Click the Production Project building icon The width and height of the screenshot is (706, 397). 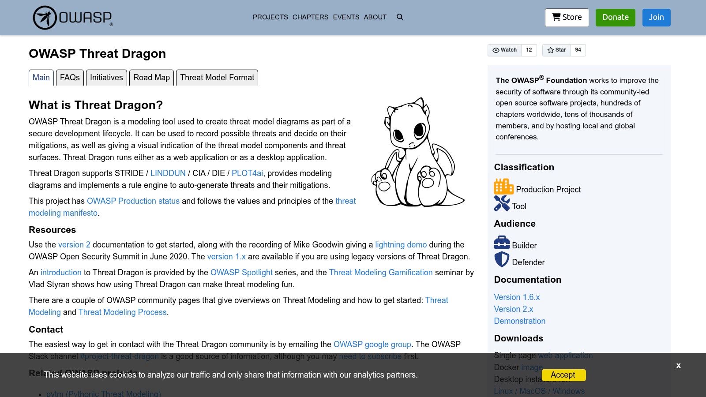[x=503, y=187]
